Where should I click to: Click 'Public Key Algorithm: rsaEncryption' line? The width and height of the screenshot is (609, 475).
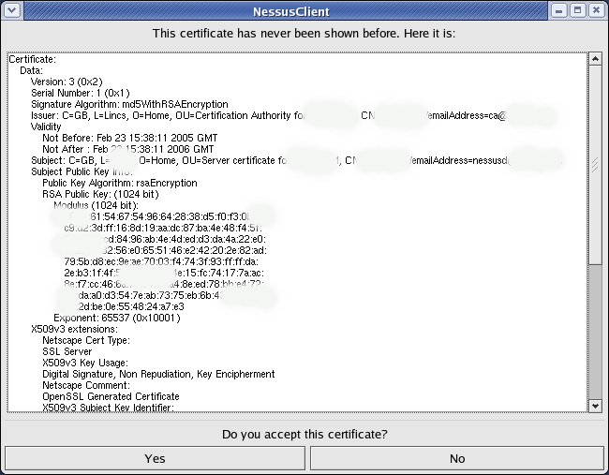point(120,184)
